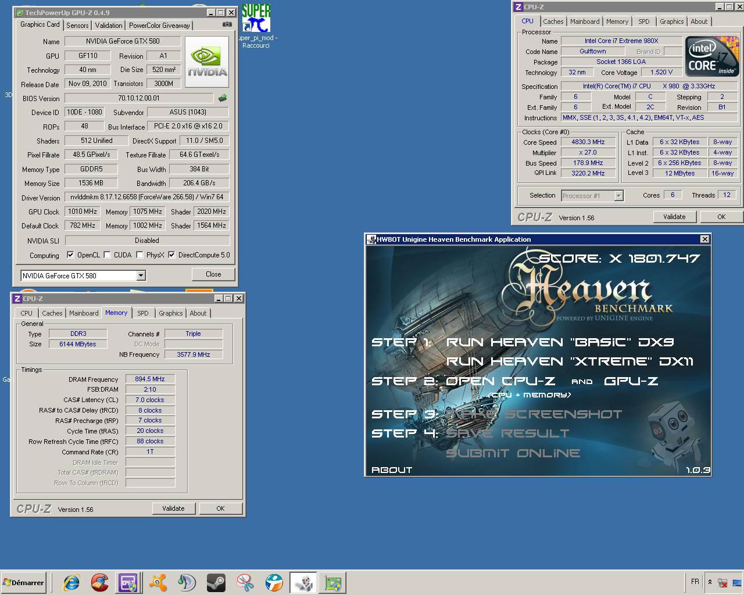
Task: Open the scissors snipping tool icon
Action: 245,582
